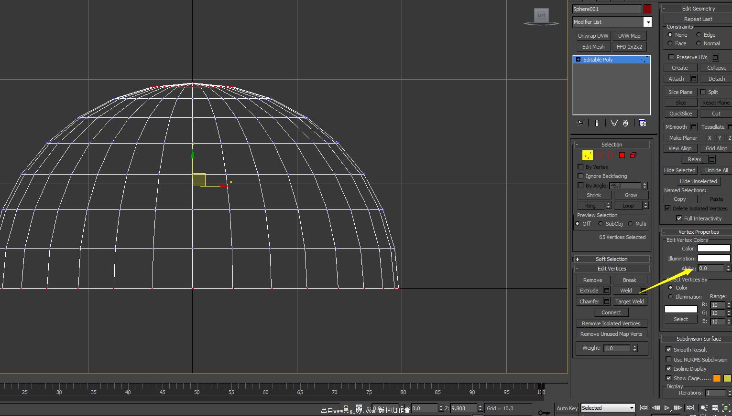Open Modifier List dropdown

pyautogui.click(x=647, y=22)
